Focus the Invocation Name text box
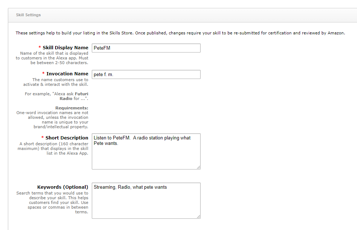357x230 pixels. pyautogui.click(x=146, y=74)
